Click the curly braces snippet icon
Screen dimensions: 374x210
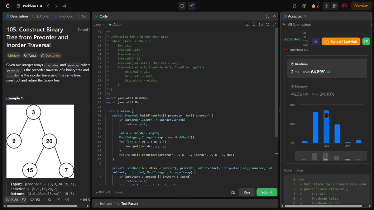(x=261, y=24)
